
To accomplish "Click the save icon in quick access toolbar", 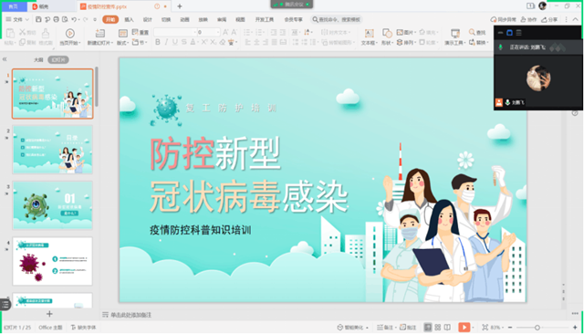I will [38, 19].
